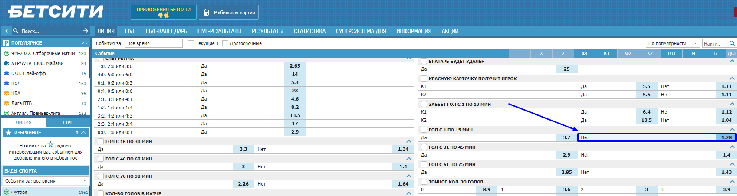Select odds 2.65 for 1:0, 2:0 или 3:0
The width and height of the screenshot is (737, 196).
(295, 66)
